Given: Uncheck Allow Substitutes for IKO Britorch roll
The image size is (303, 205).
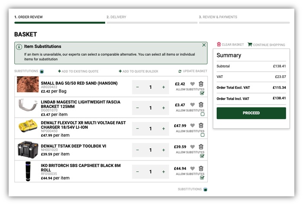Looking at the screenshot, I should click(202, 178).
